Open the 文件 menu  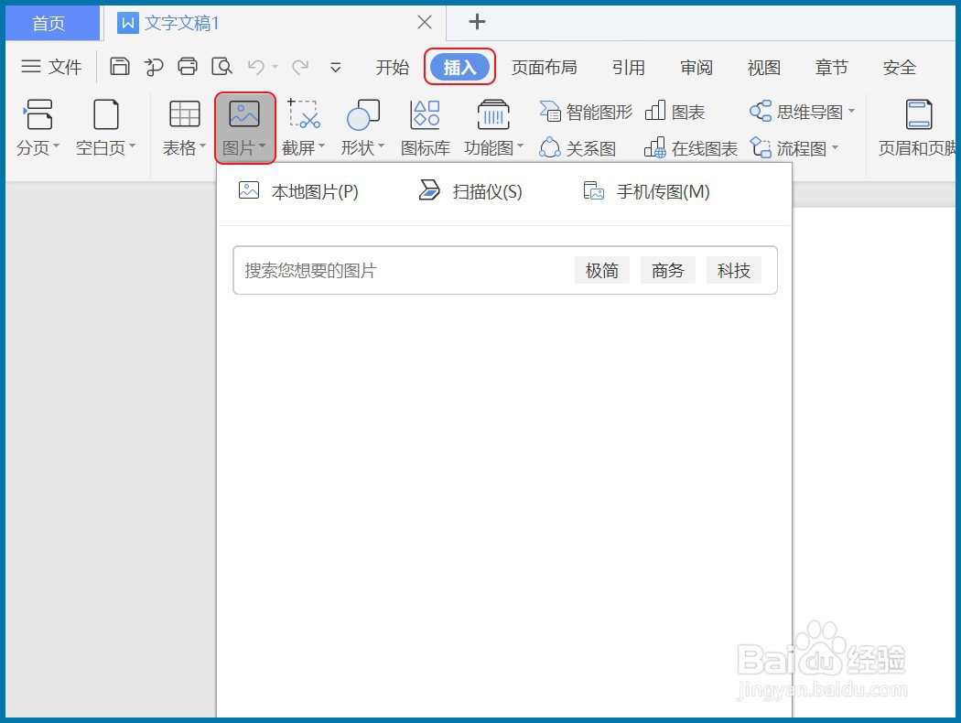tap(50, 66)
